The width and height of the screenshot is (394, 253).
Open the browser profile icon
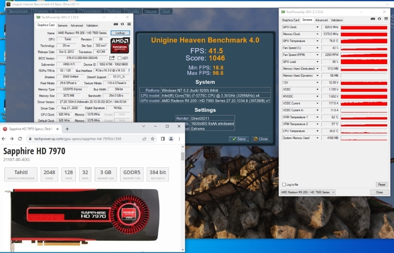(x=171, y=139)
